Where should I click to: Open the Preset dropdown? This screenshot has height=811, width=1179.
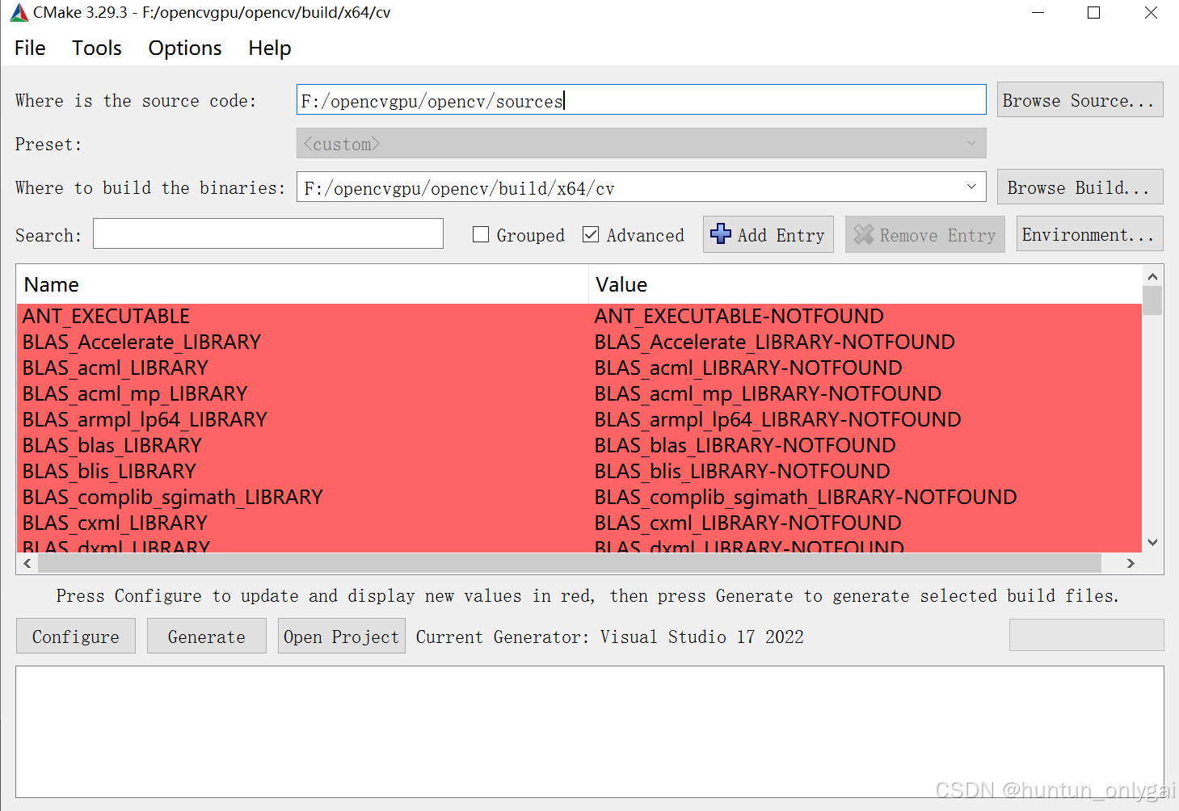(641, 144)
